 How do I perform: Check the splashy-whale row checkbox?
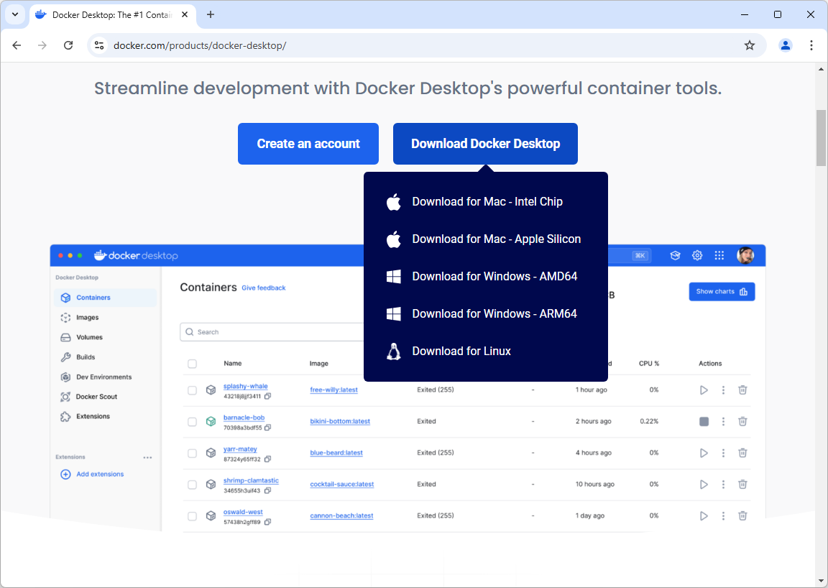tap(192, 390)
